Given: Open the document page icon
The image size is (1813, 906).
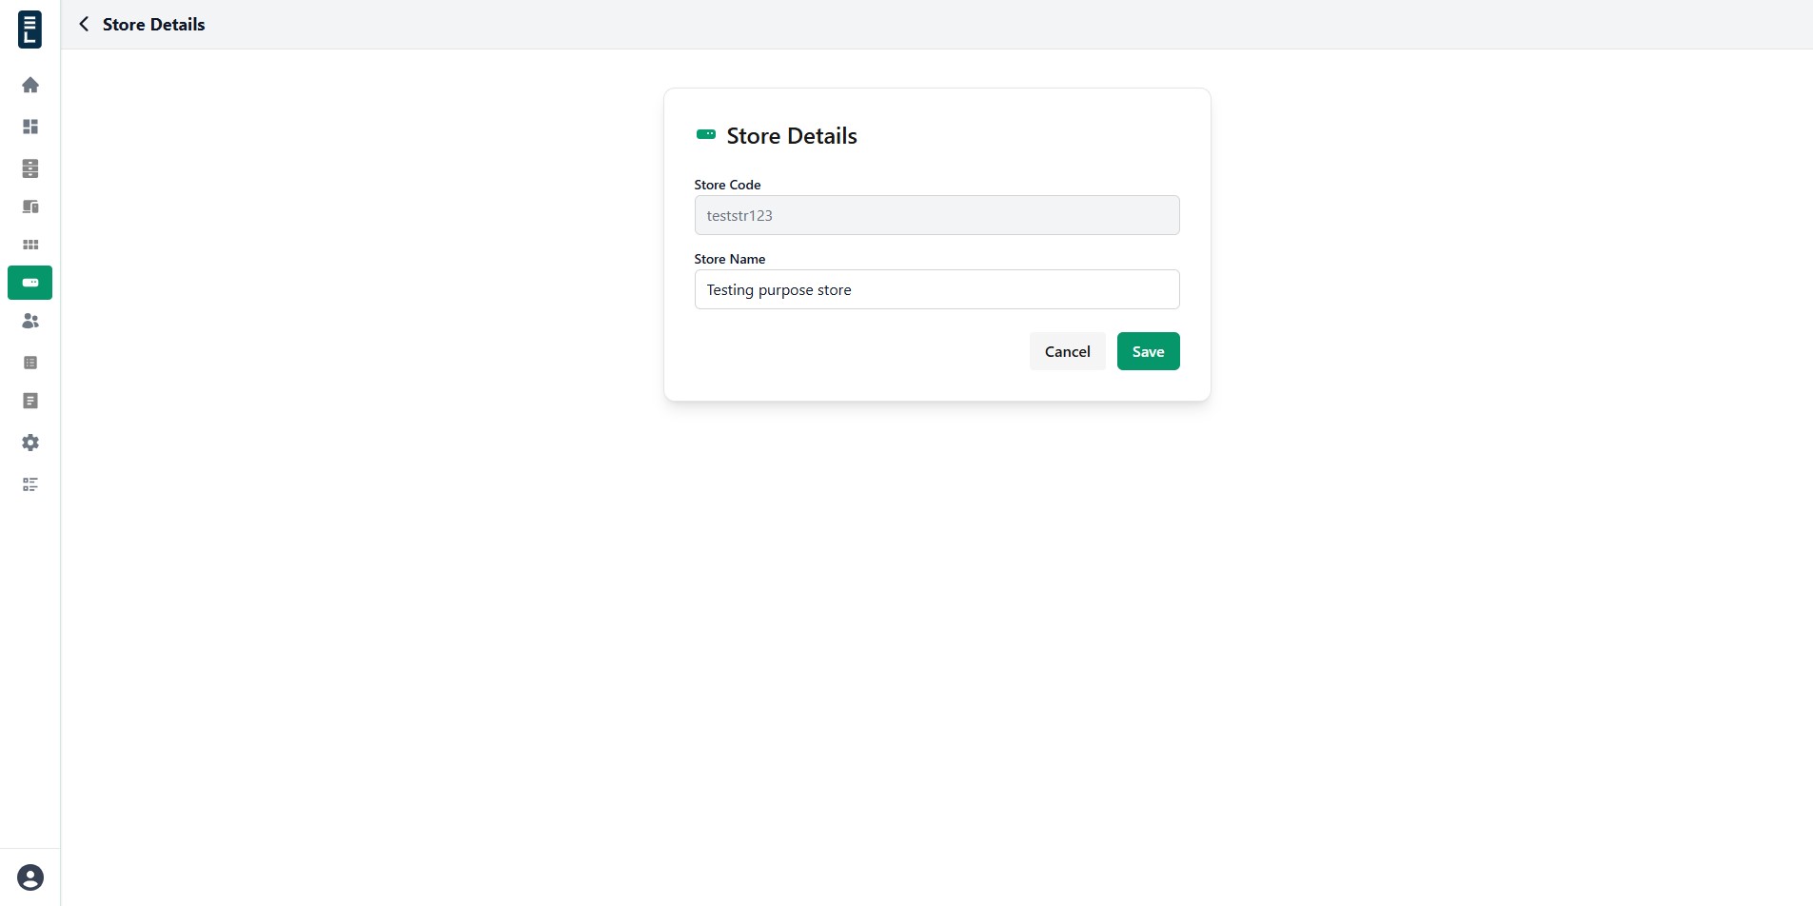Looking at the screenshot, I should (30, 401).
